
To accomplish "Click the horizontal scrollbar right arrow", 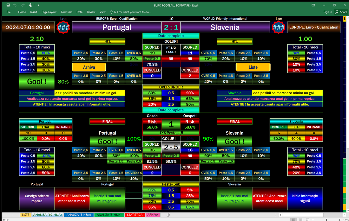I will pyautogui.click(x=344, y=215).
